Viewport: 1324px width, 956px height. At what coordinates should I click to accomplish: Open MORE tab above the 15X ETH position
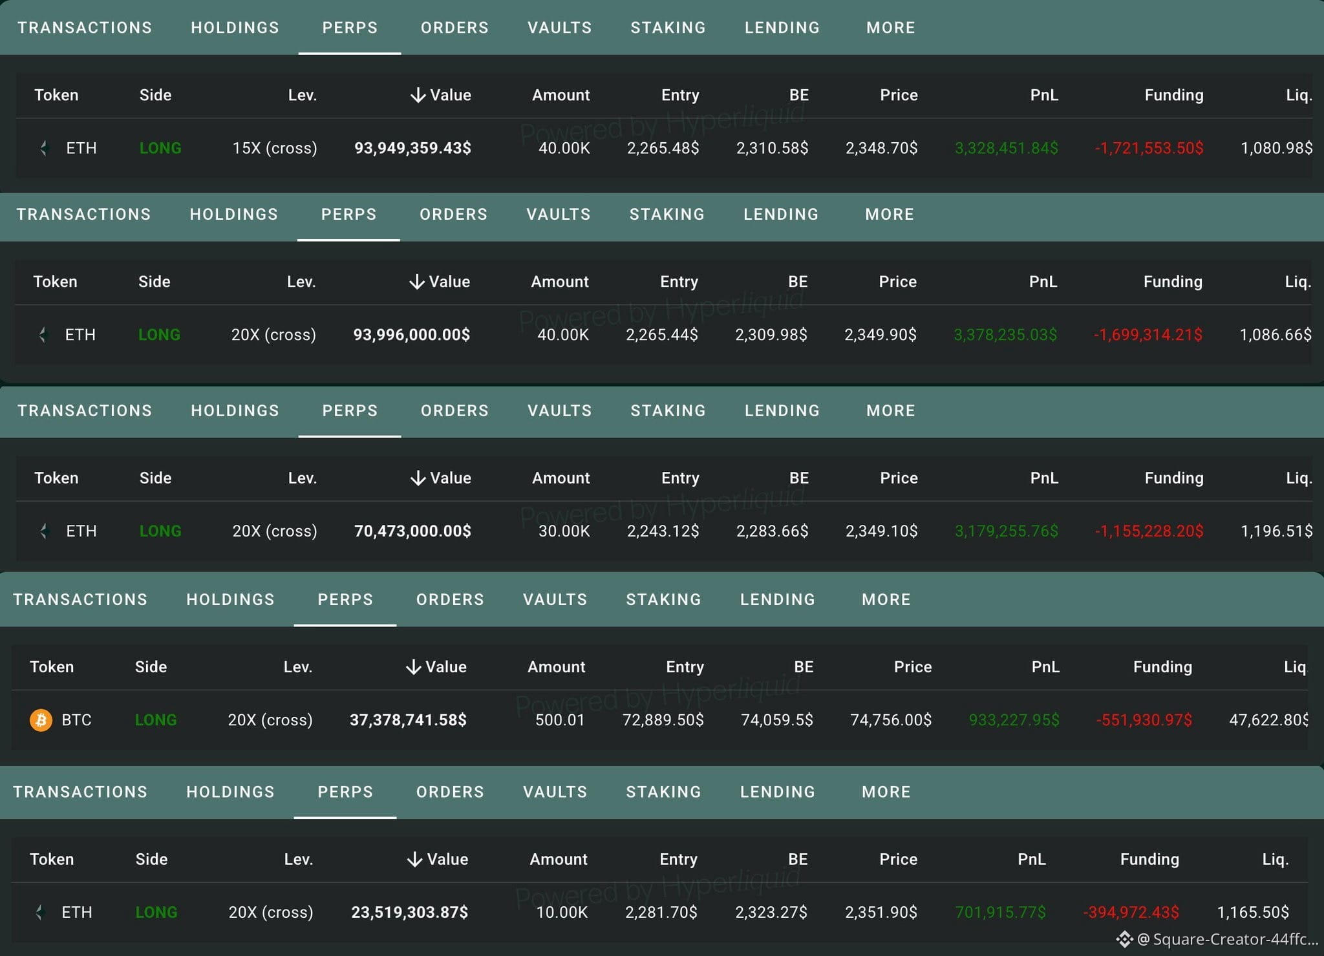891,28
